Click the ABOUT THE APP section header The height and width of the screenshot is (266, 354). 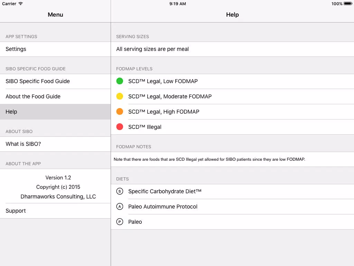tap(23, 164)
